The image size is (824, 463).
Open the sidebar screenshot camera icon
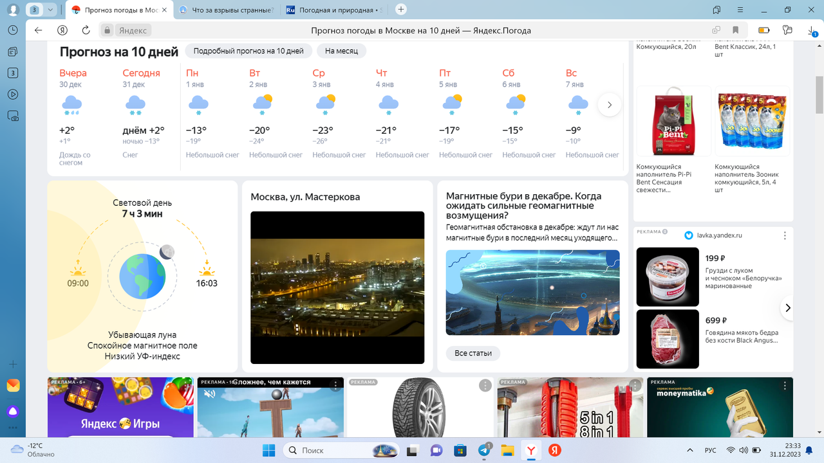click(x=12, y=116)
